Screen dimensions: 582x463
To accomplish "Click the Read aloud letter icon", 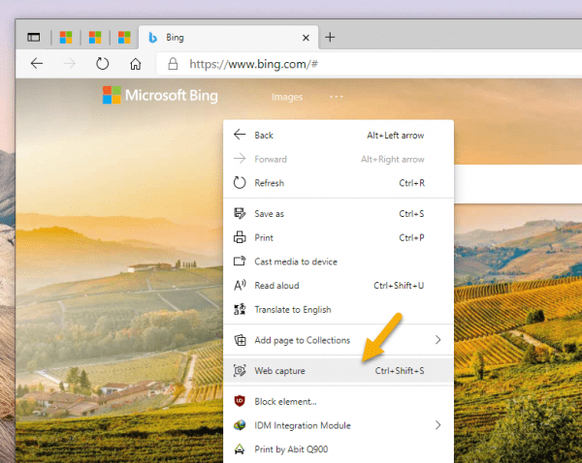I will pos(240,285).
